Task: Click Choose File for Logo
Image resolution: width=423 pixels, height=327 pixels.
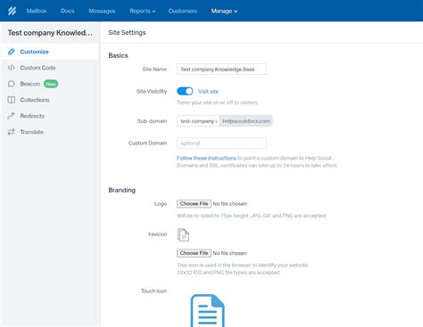Action: (x=194, y=203)
